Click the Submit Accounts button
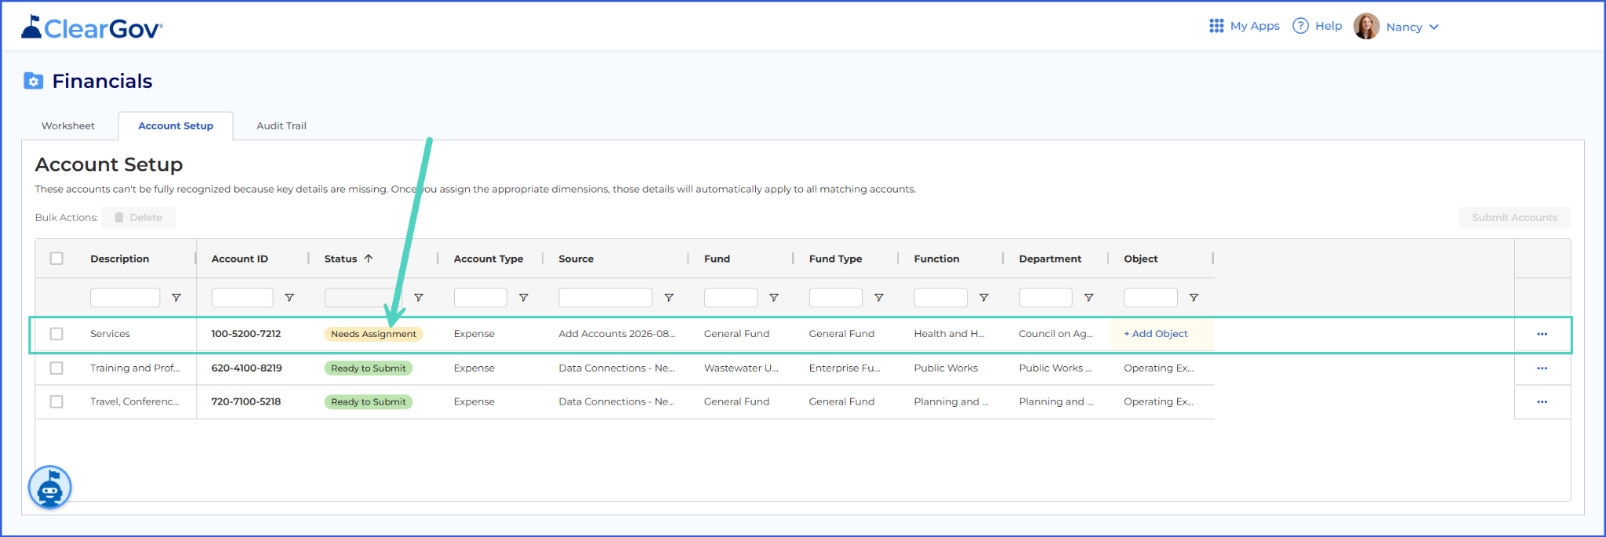 click(x=1514, y=218)
